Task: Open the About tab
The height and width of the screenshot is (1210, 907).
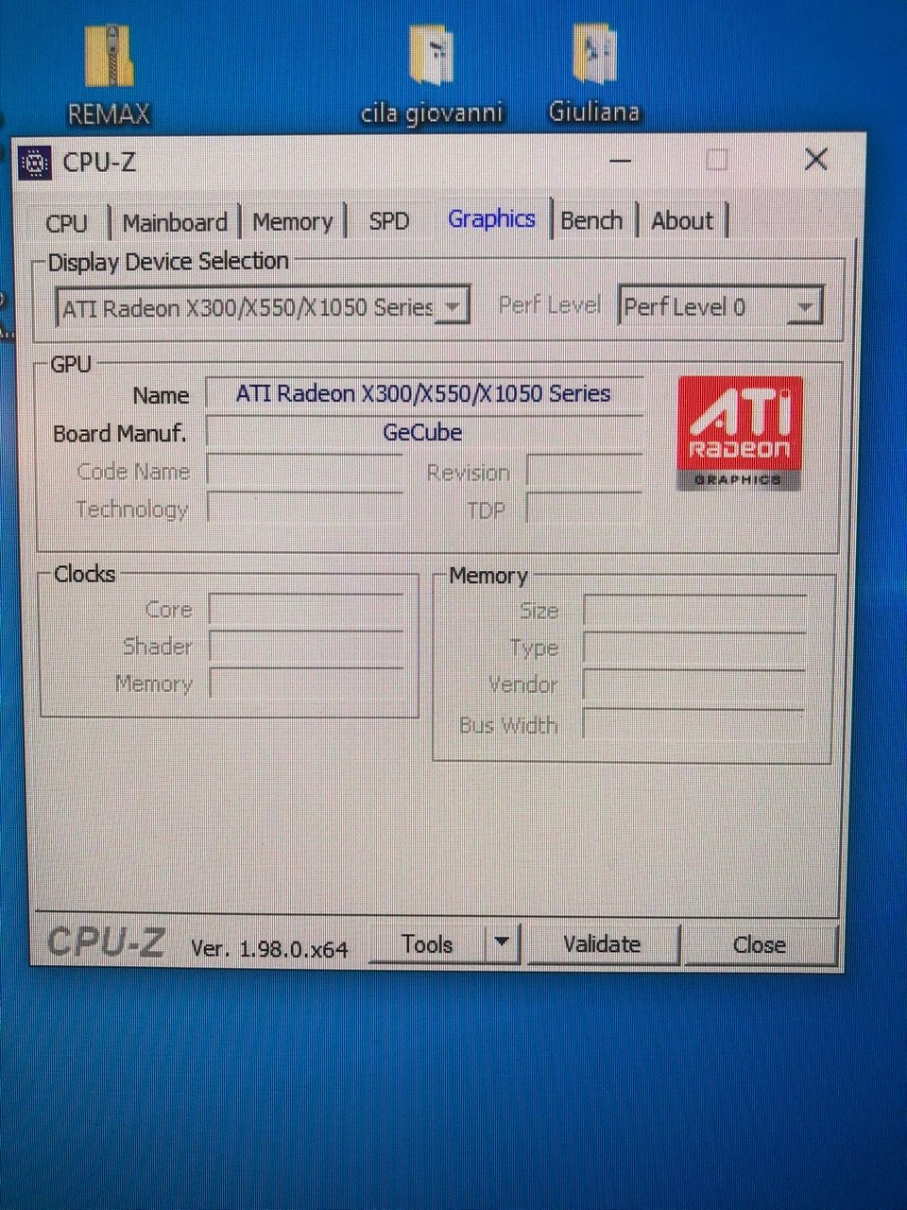Action: tap(682, 220)
